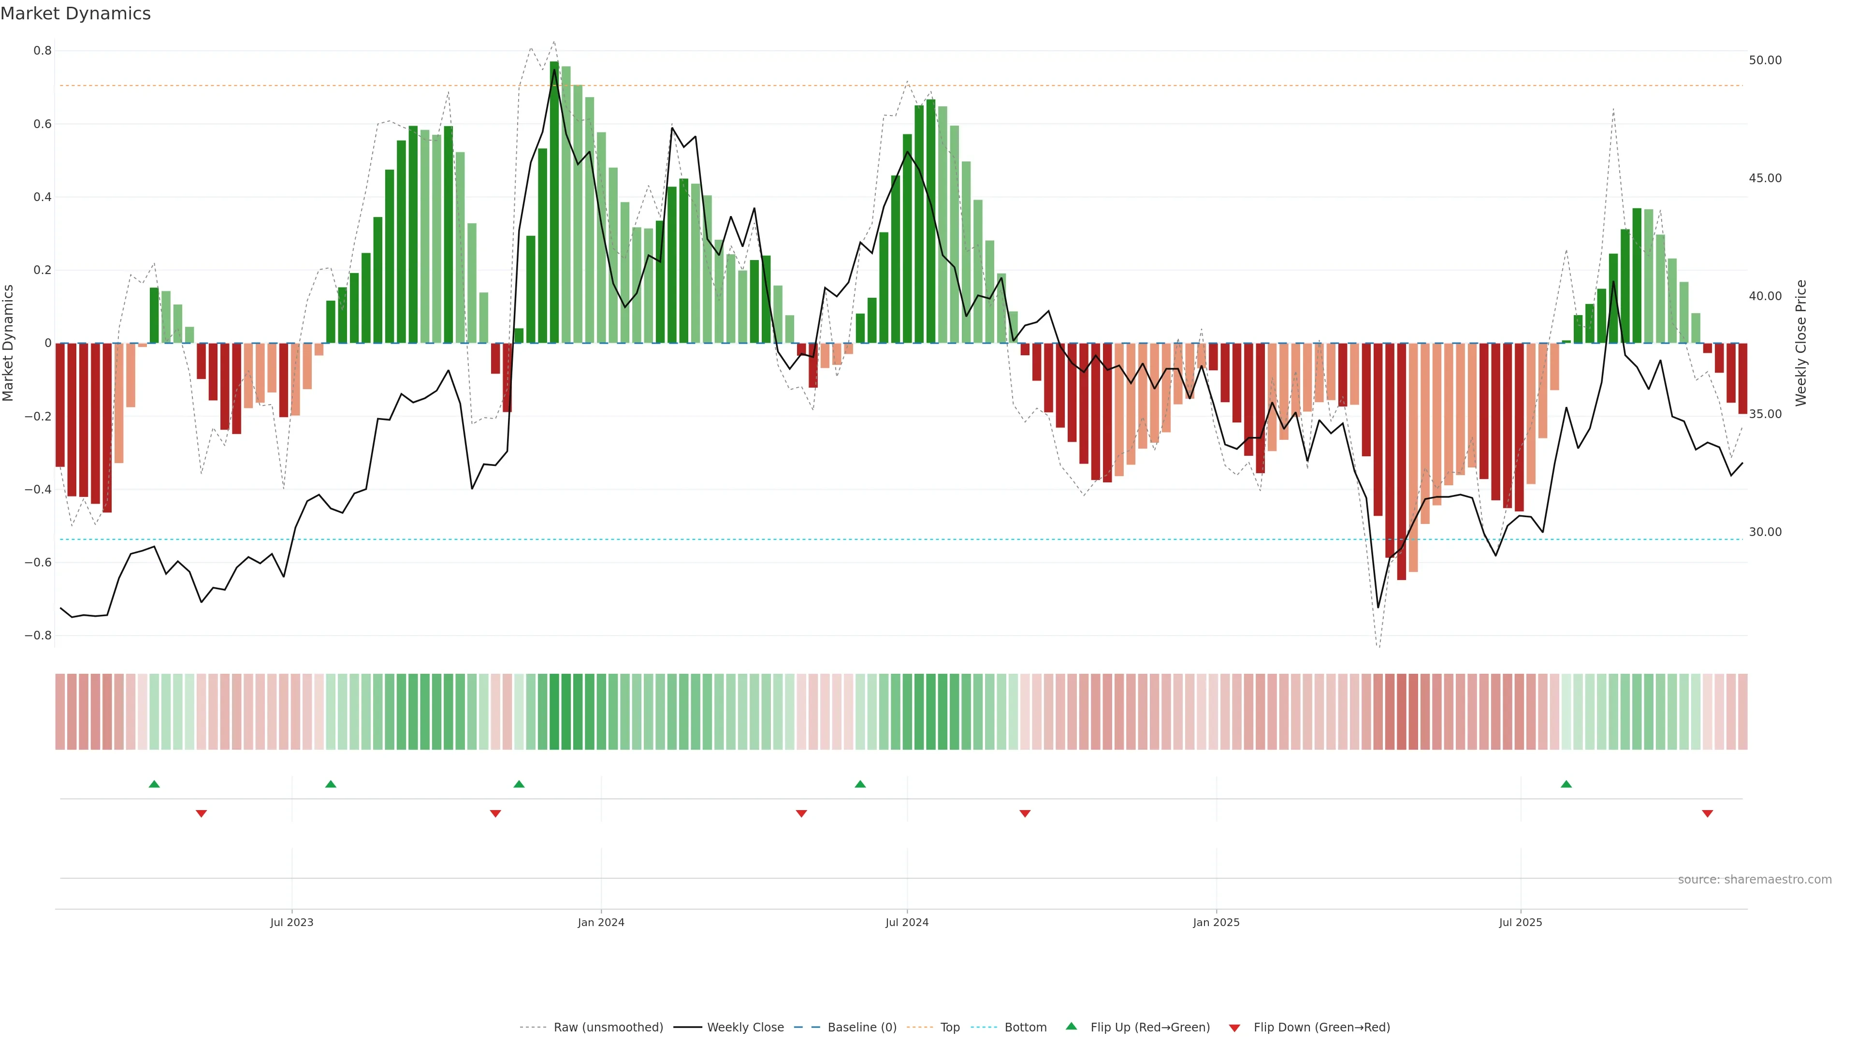Click the Weekly Close Price axis title
Screen dimensions: 1856x1044
(x=1800, y=343)
